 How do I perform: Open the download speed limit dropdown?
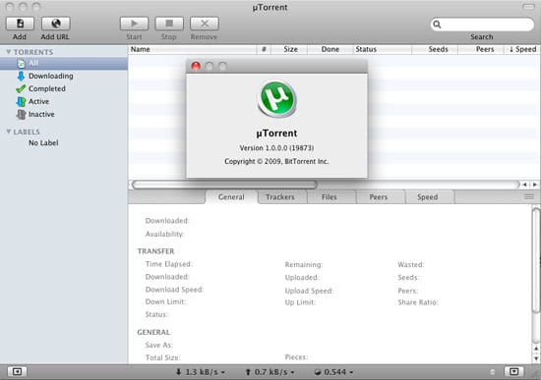pos(200,372)
